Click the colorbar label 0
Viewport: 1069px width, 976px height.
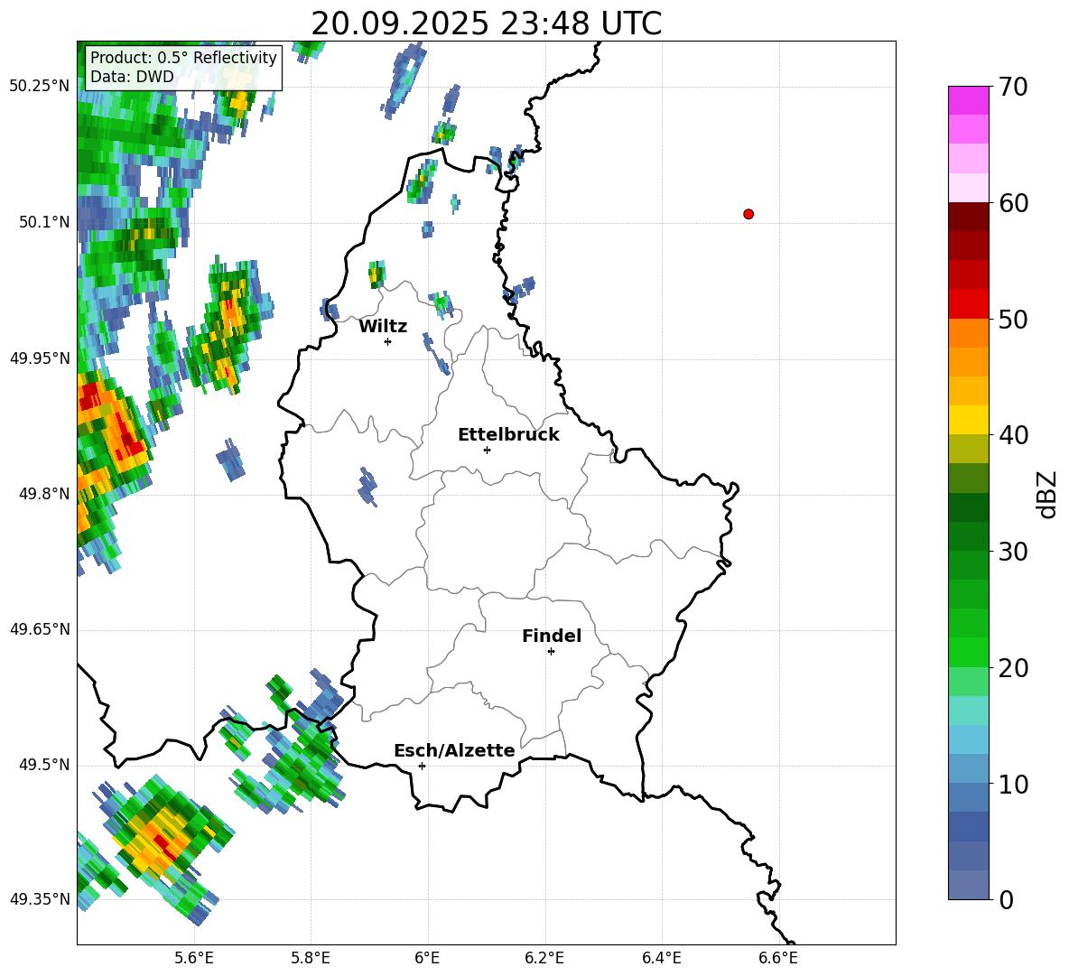click(1006, 899)
